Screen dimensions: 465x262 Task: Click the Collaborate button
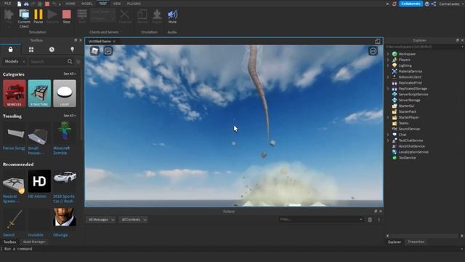pos(411,4)
